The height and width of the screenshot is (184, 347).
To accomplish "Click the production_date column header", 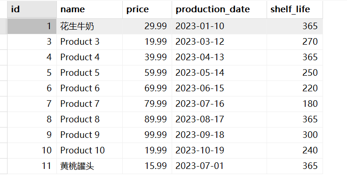I will (x=219, y=9).
